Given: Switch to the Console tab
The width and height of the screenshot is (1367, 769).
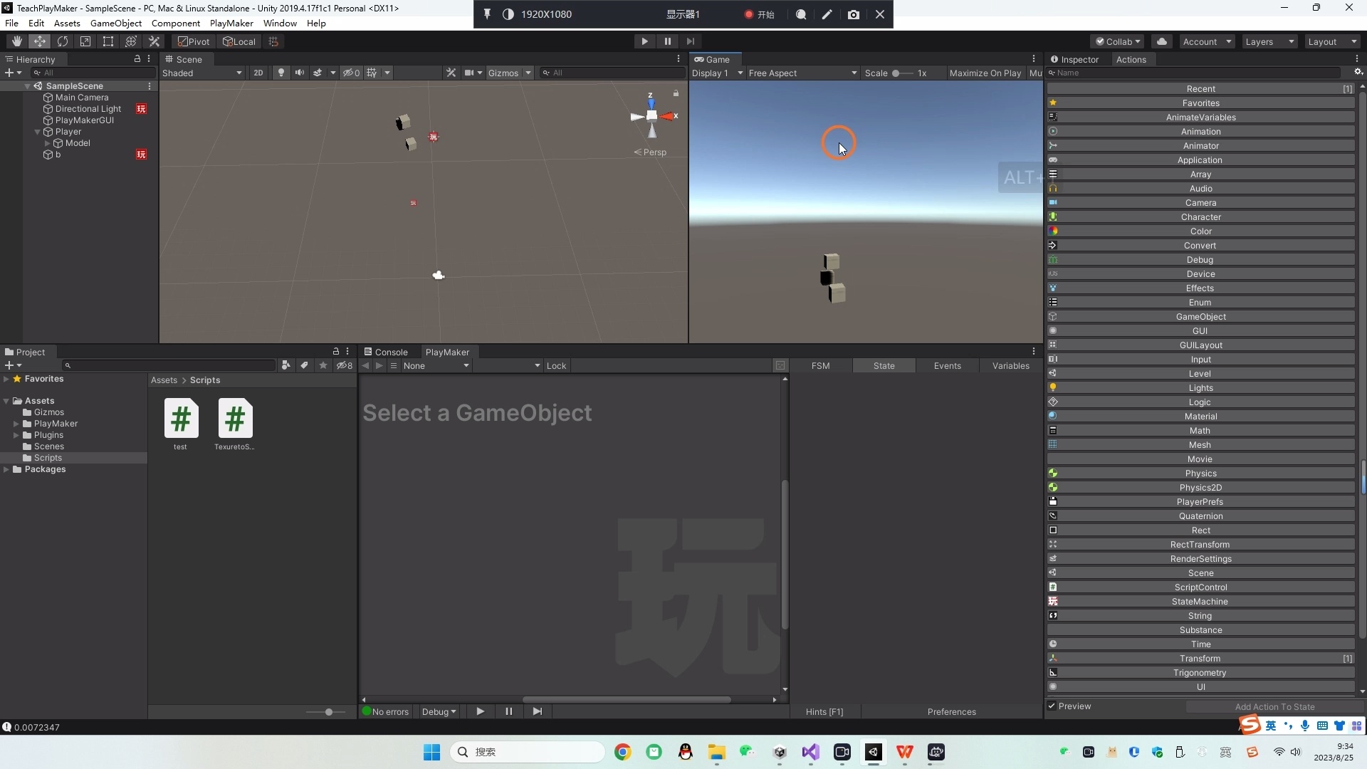Looking at the screenshot, I should pos(387,352).
